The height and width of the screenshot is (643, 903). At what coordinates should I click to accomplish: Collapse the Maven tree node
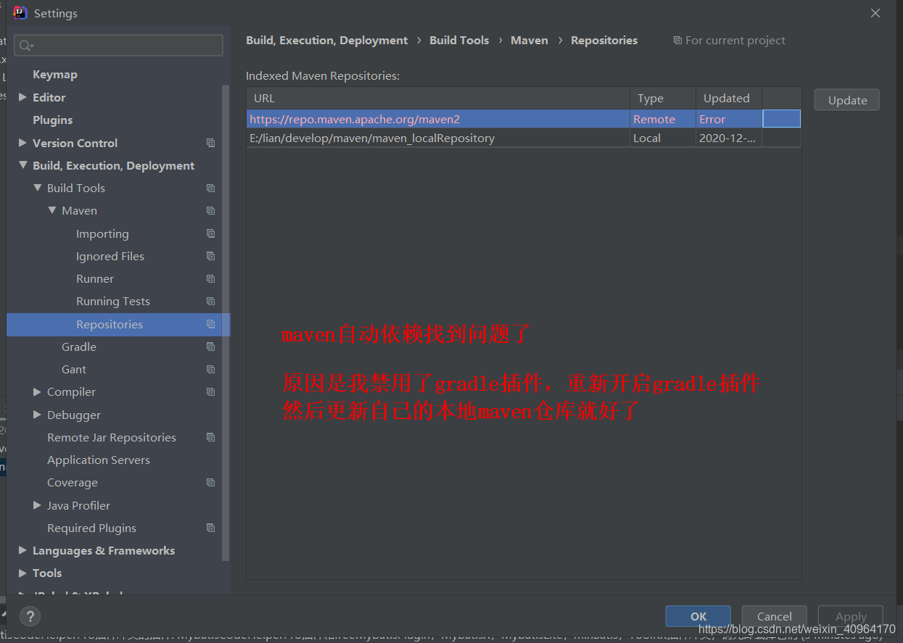pos(51,210)
